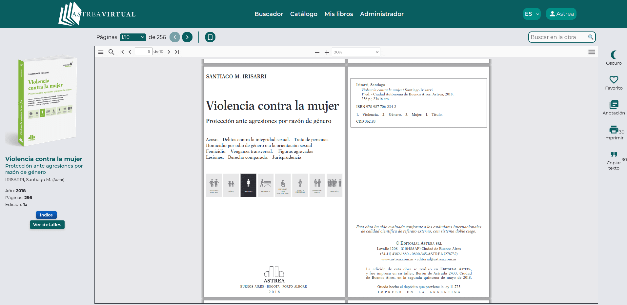This screenshot has width=627, height=305.
Task: Click IMPRESO EN LA ARGENTINA text
Action: (x=419, y=292)
